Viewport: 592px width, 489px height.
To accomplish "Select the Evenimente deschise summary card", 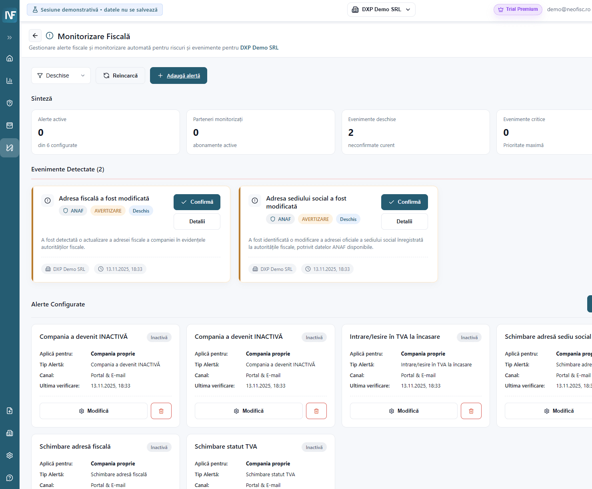I will [x=416, y=132].
